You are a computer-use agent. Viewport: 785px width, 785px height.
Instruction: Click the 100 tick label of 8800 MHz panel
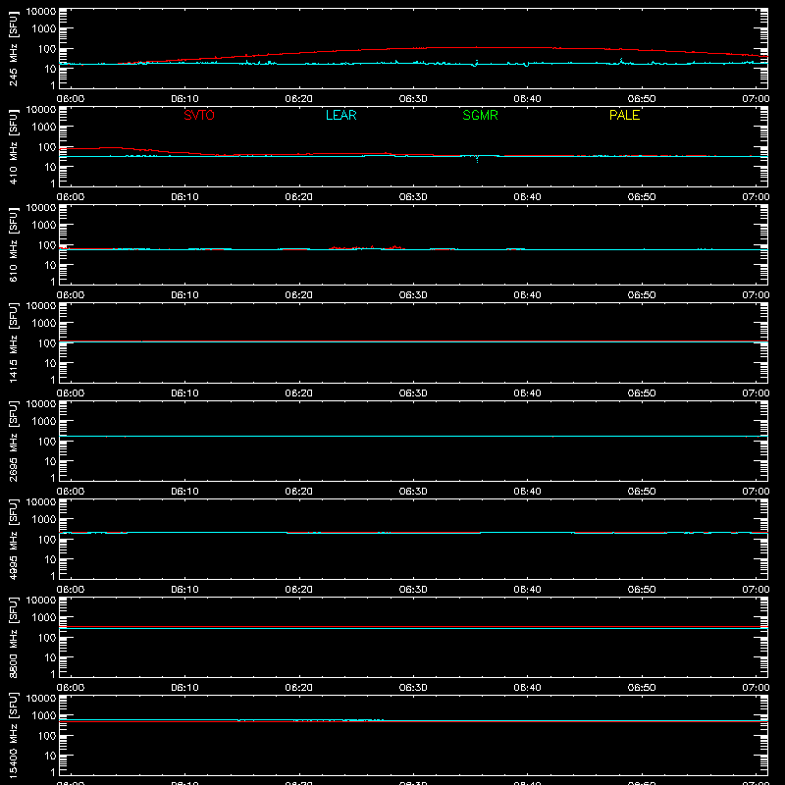(47, 637)
